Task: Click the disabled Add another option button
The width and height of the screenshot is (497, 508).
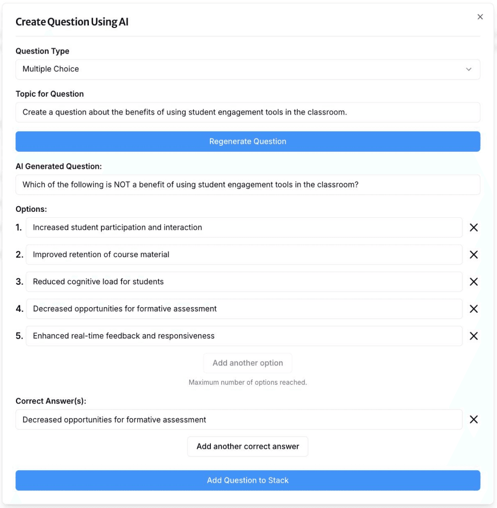Action: point(248,363)
